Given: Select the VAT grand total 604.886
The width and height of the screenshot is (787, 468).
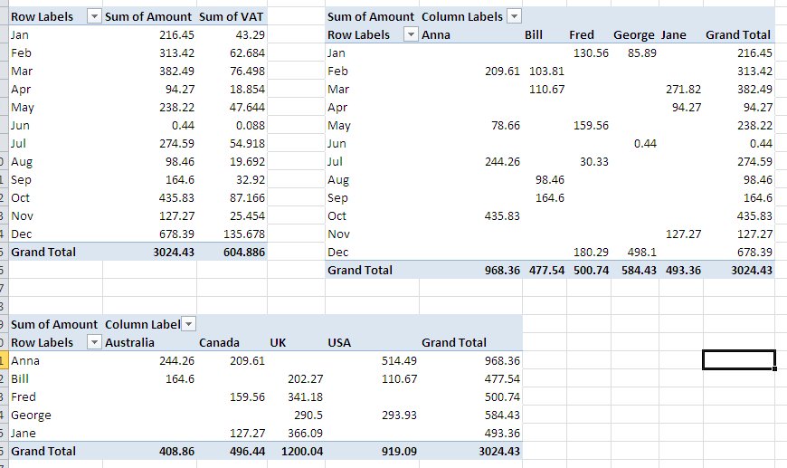Looking at the screenshot, I should 242,252.
